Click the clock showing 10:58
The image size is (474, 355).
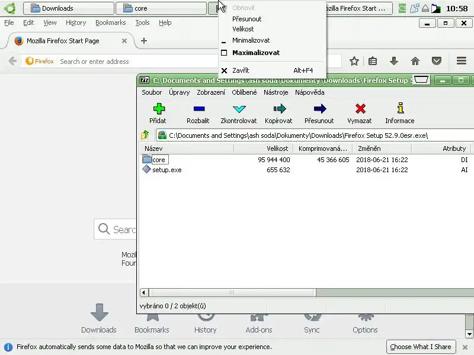(457, 8)
